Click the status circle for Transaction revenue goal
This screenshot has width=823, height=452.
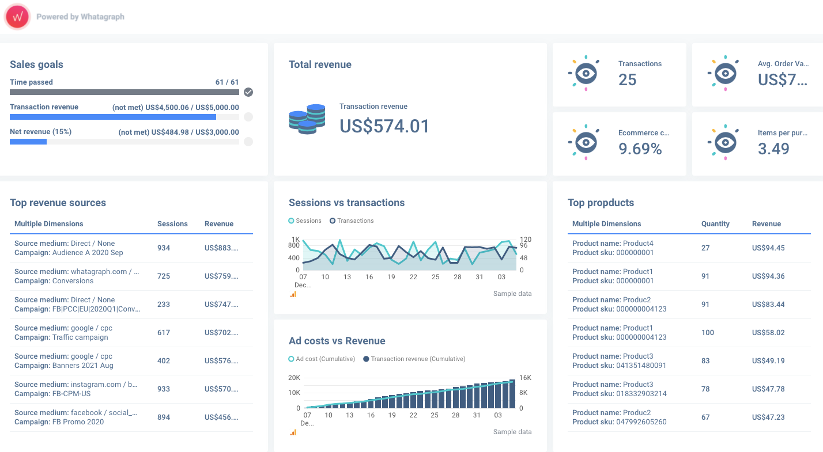pyautogui.click(x=248, y=117)
